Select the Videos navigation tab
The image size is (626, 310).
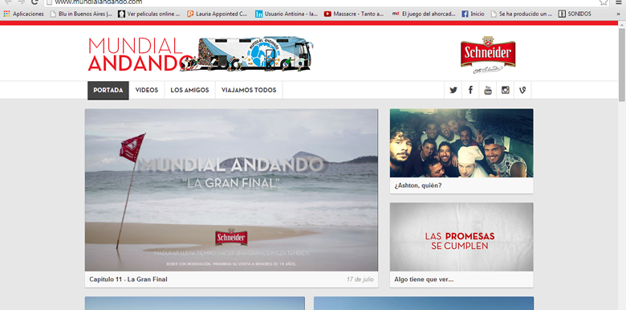(x=147, y=90)
